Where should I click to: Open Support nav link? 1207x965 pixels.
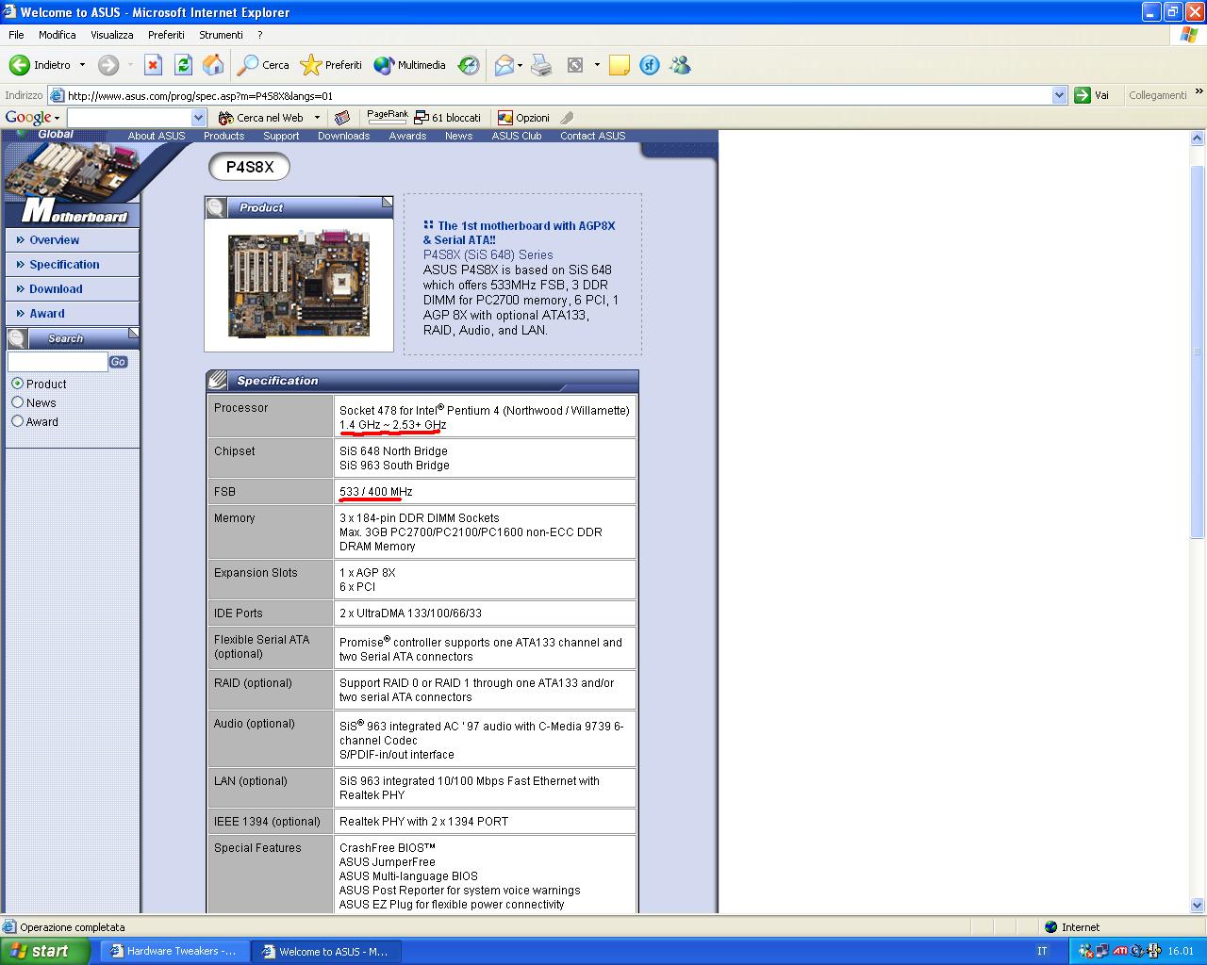[281, 136]
